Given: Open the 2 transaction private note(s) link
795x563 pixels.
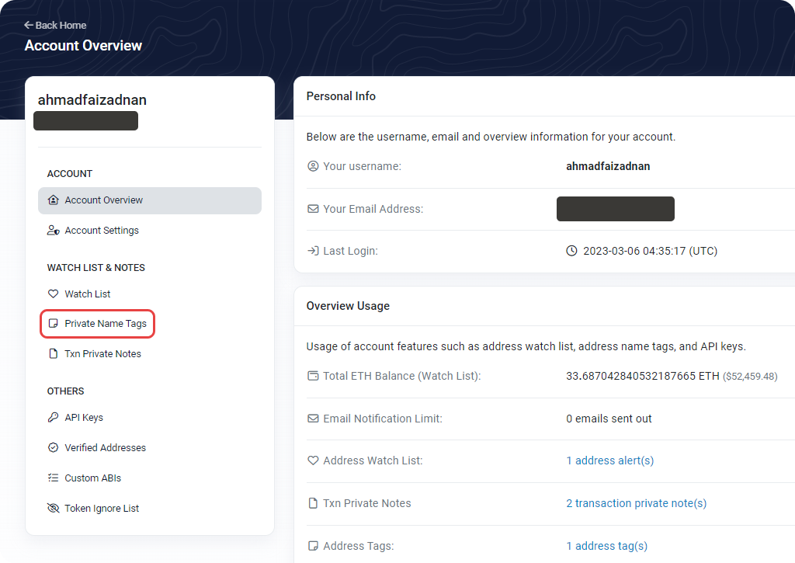Looking at the screenshot, I should (636, 503).
